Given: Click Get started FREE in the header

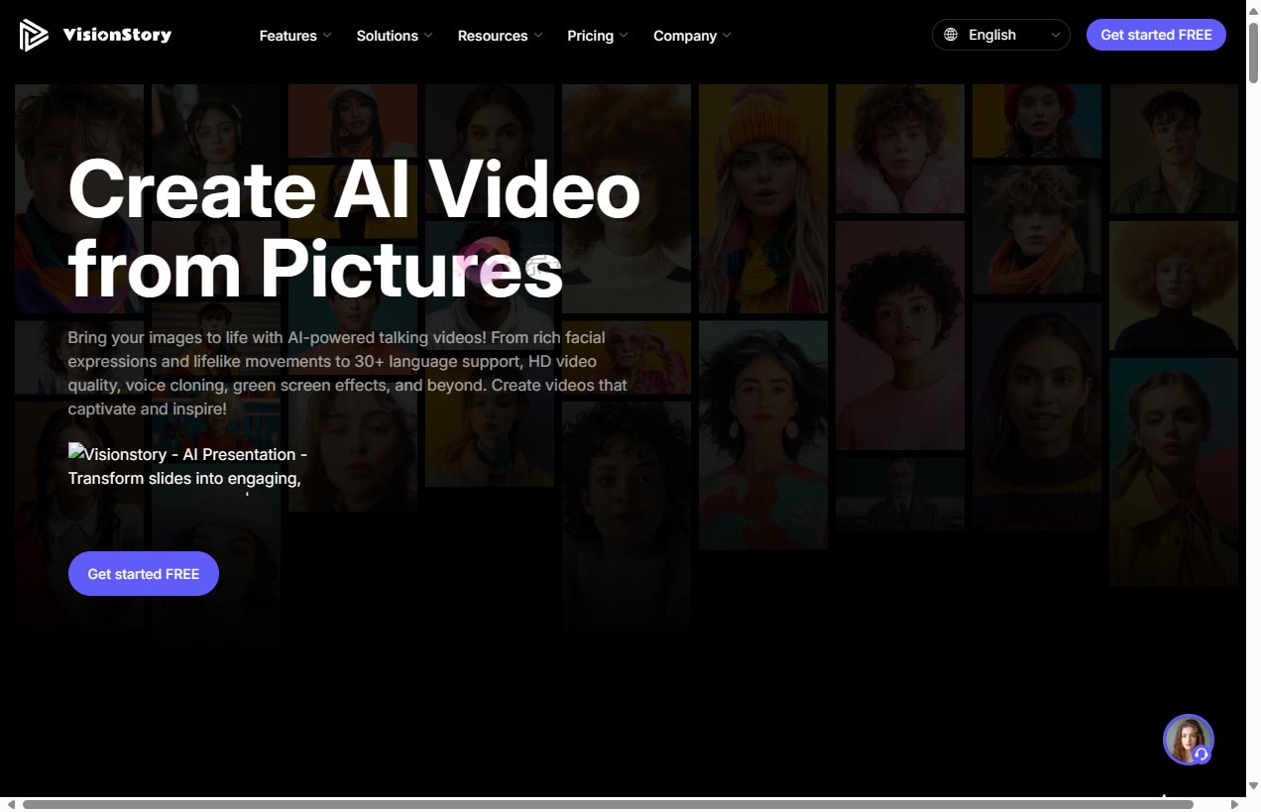Looking at the screenshot, I should (1156, 35).
